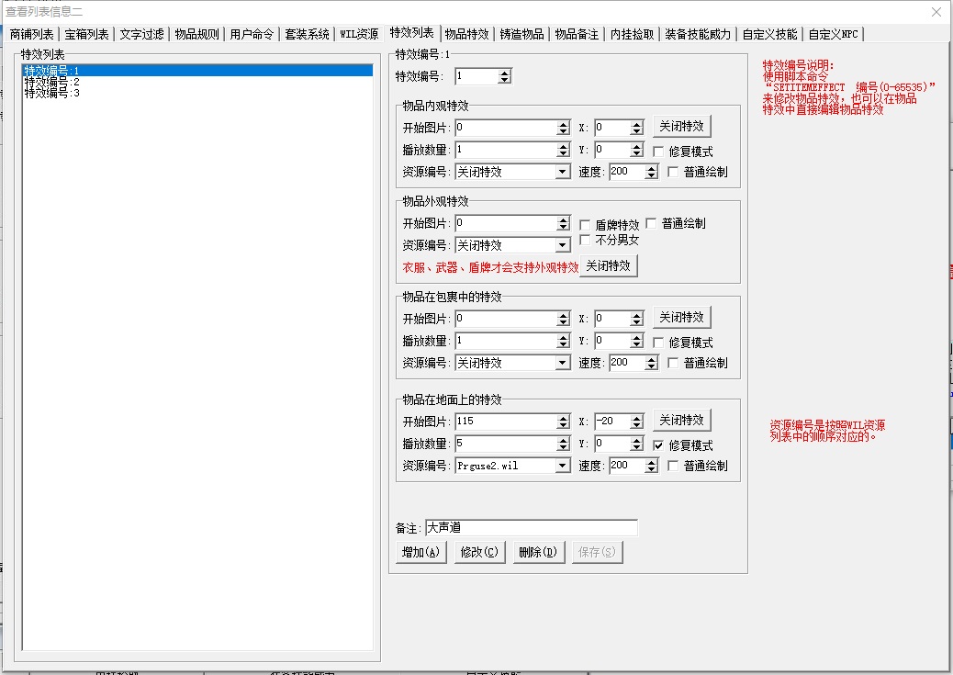Click the 备注 text field containing 大声道
The height and width of the screenshot is (675, 953).
tap(531, 528)
